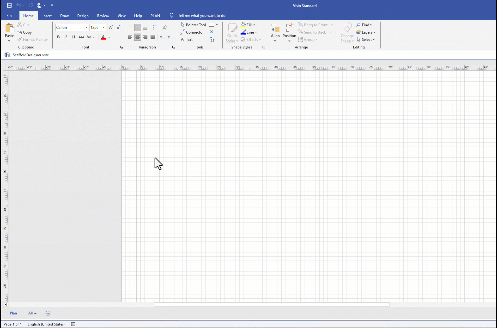Image resolution: width=497 pixels, height=328 pixels.
Task: Open the PLAN ribbon tab
Action: [x=155, y=16]
